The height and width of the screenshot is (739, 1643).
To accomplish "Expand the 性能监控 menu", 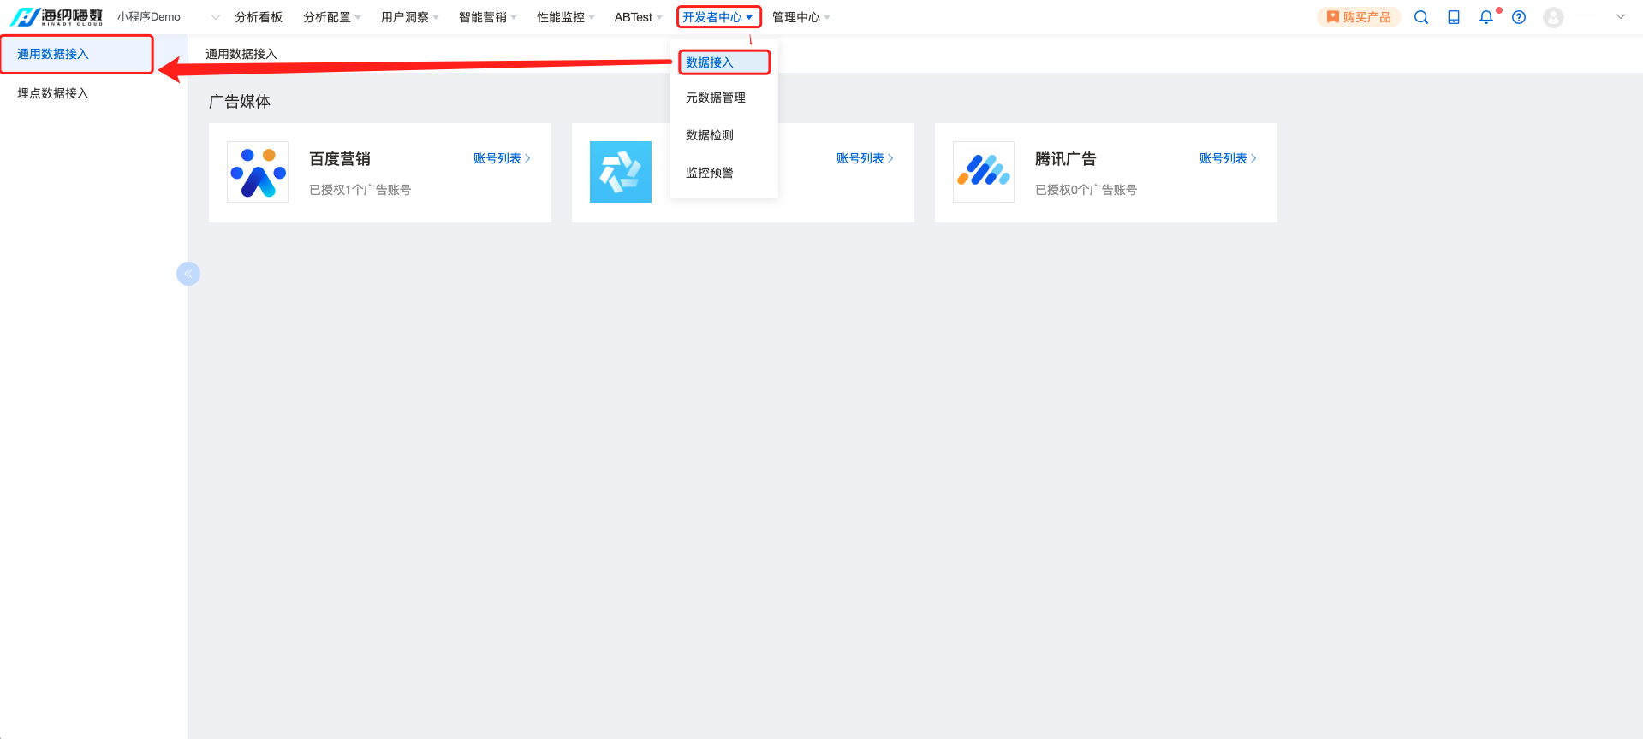I will pos(566,17).
